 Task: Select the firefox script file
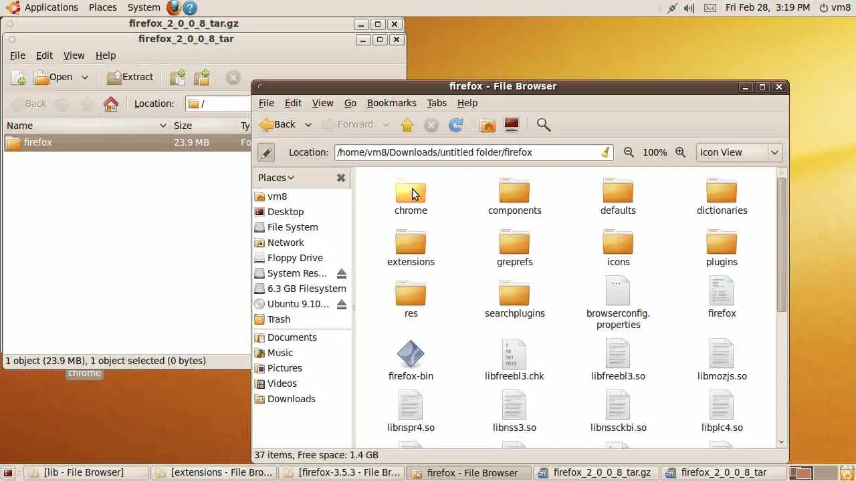pos(722,298)
